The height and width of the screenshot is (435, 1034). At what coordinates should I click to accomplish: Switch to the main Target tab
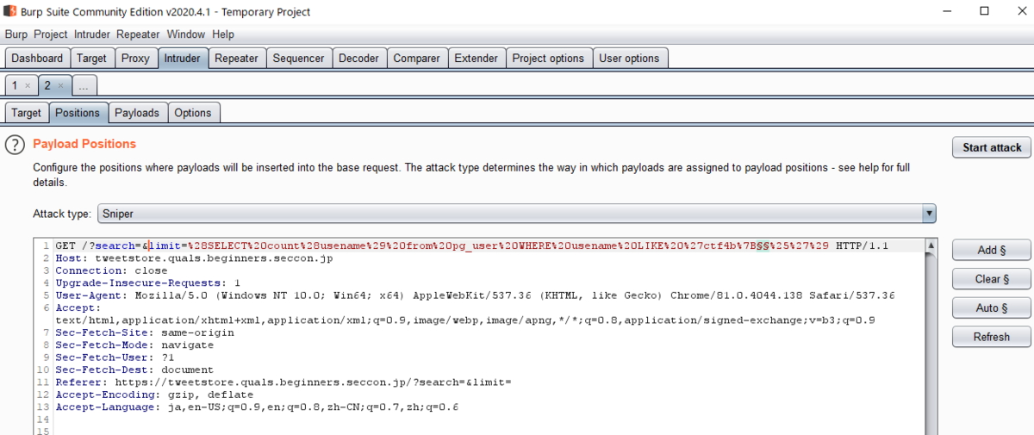click(91, 59)
